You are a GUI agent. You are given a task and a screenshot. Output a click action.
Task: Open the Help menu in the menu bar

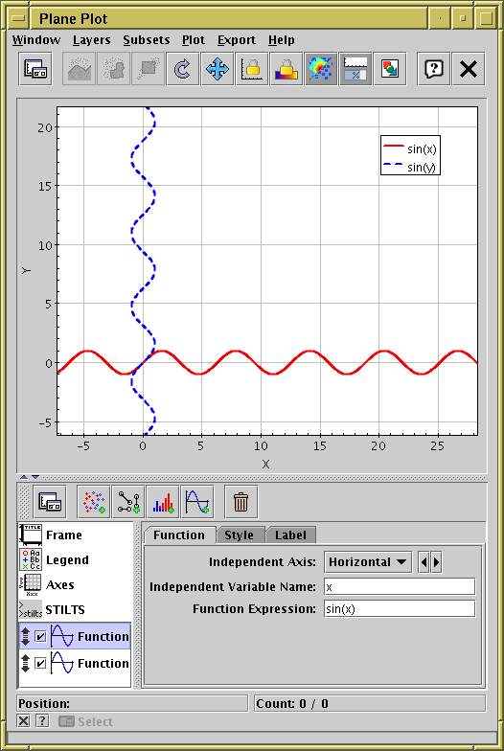click(282, 40)
